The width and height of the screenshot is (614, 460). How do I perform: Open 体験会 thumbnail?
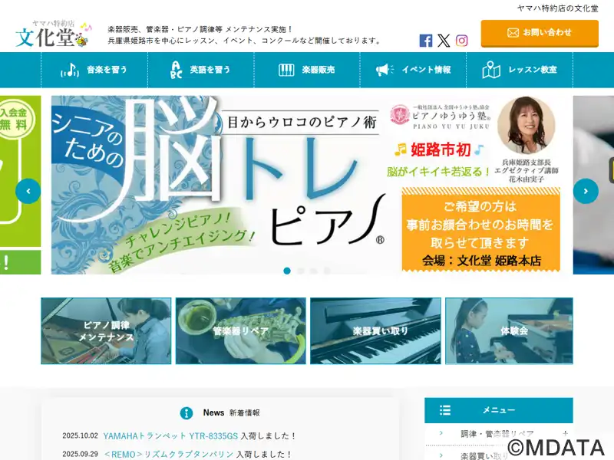coord(509,331)
